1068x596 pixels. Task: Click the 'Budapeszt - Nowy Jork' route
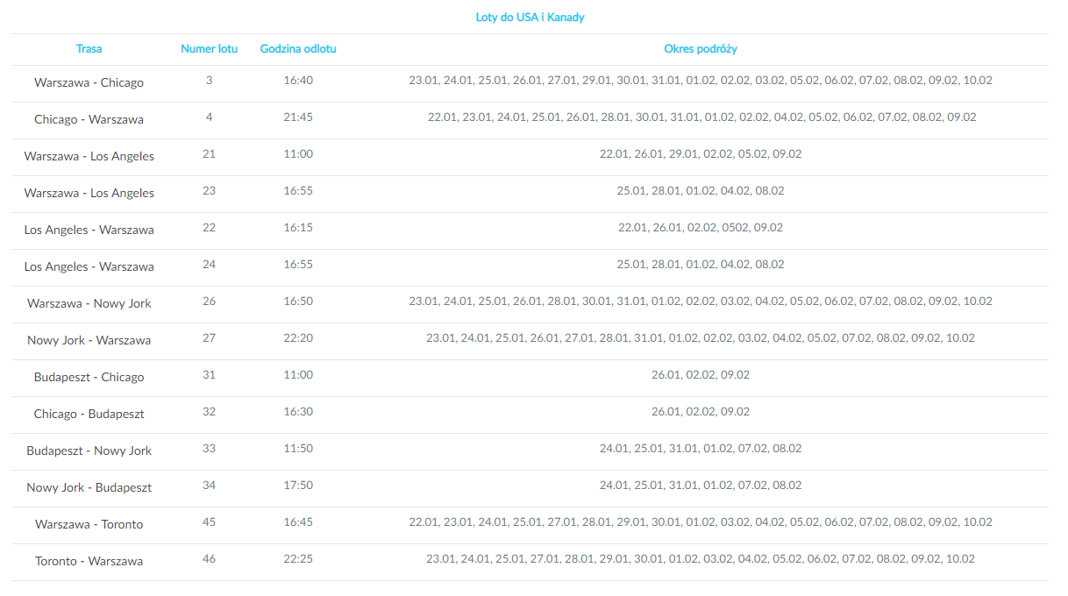coord(89,451)
